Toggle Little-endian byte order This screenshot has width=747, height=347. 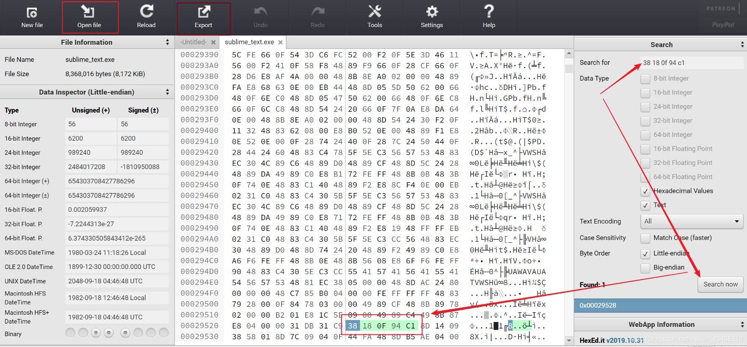pyautogui.click(x=645, y=254)
